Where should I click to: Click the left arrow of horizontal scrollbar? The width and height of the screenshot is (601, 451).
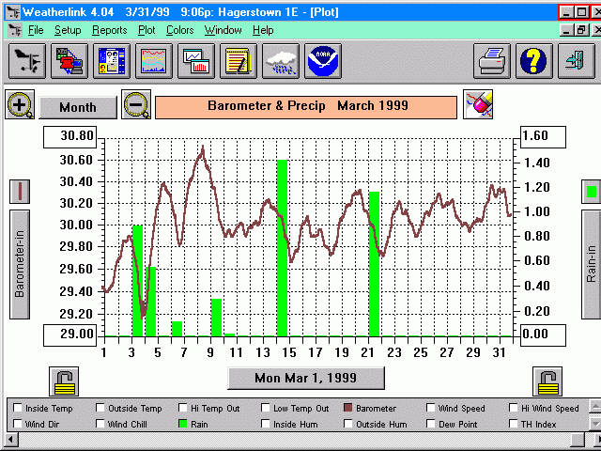tap(11, 439)
